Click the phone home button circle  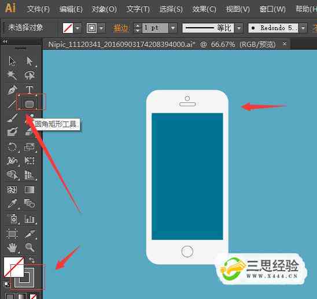(187, 252)
